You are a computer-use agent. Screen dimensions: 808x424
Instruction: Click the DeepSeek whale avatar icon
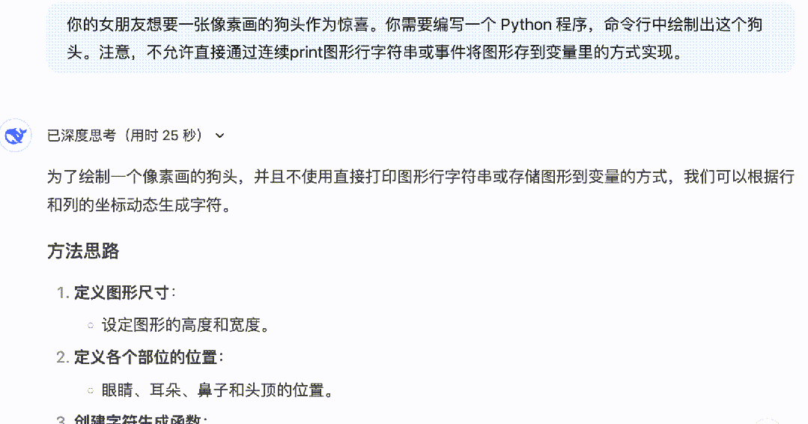pos(16,136)
